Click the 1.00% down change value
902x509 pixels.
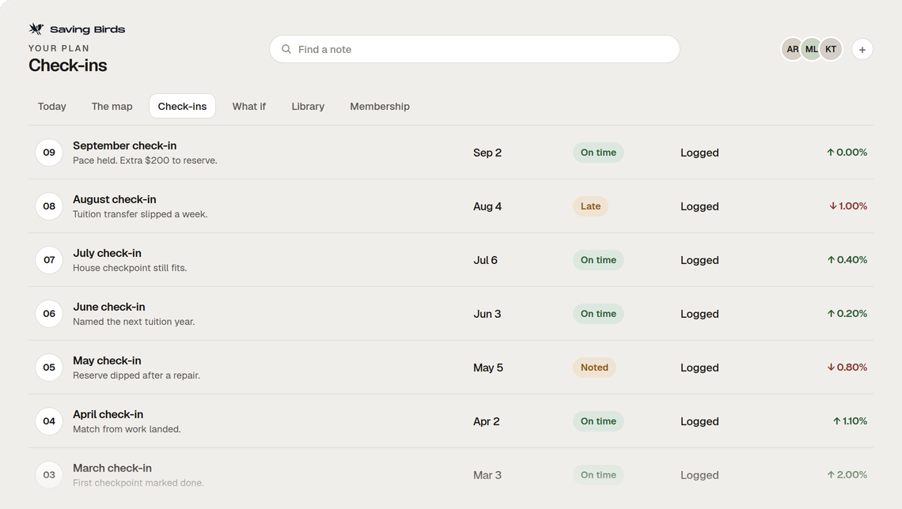point(848,205)
